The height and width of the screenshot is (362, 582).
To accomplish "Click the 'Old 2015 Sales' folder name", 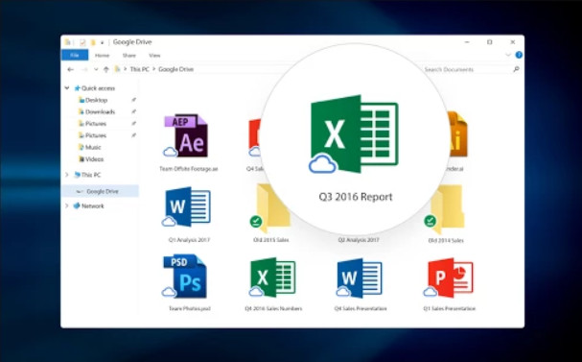I will [271, 240].
